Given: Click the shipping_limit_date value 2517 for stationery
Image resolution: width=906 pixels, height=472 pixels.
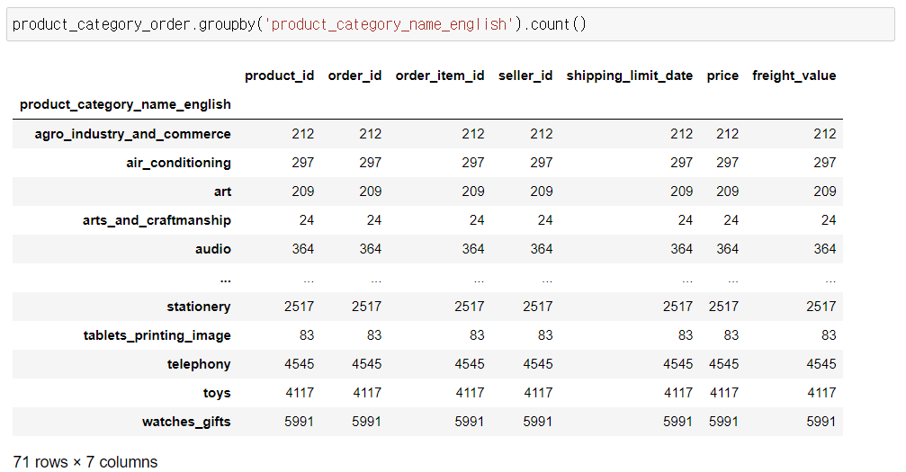Looking at the screenshot, I should [677, 307].
